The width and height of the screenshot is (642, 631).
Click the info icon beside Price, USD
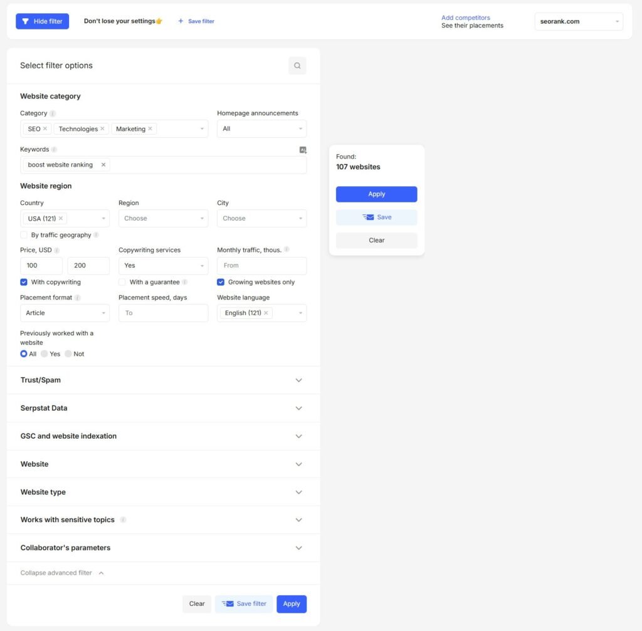tap(56, 250)
